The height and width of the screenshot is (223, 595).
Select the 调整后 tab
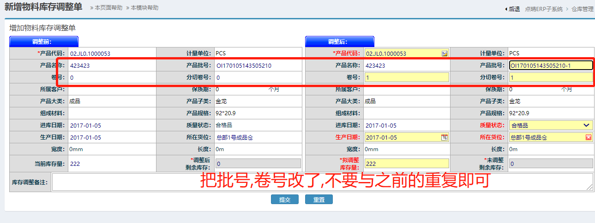pos(339,41)
